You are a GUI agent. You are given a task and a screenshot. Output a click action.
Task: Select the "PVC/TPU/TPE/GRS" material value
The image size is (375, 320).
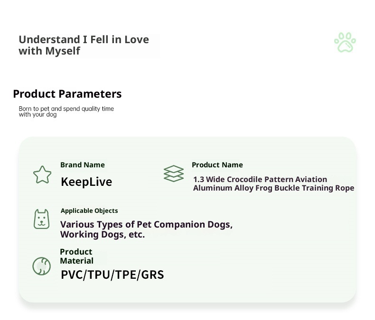tap(112, 274)
